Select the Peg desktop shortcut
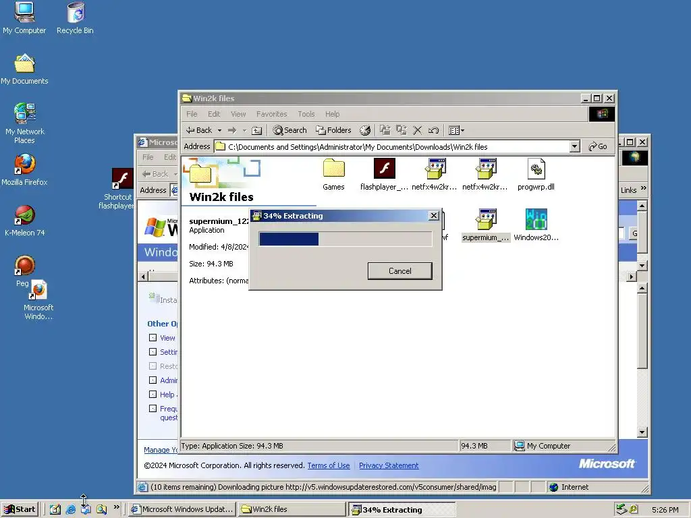The height and width of the screenshot is (518, 691). point(24,271)
